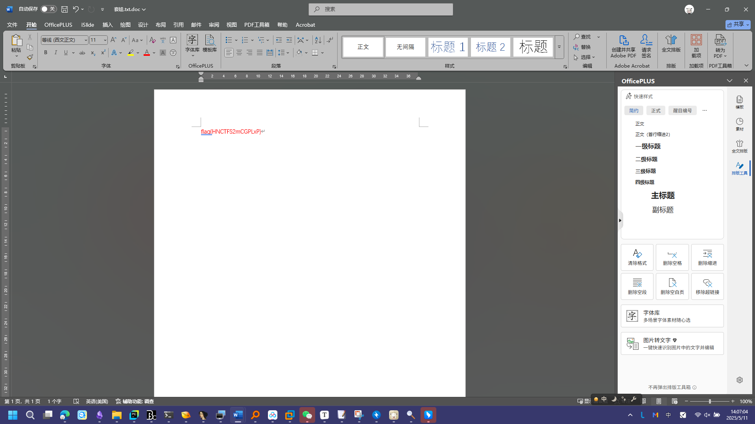Open the Change Case Aa dropdown
This screenshot has height=424, width=755.
pyautogui.click(x=137, y=40)
